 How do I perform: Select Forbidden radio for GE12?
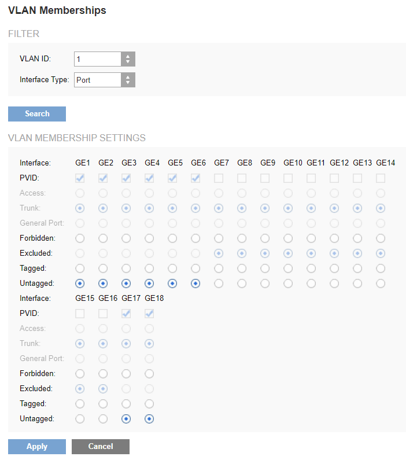[x=334, y=238]
